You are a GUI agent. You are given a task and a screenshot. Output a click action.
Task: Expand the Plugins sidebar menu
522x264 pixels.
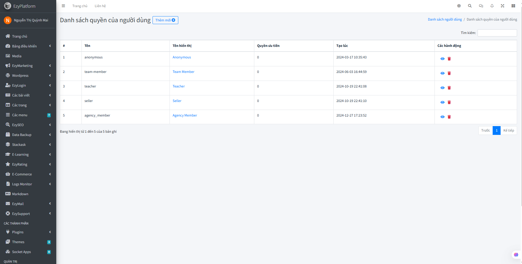click(x=28, y=232)
